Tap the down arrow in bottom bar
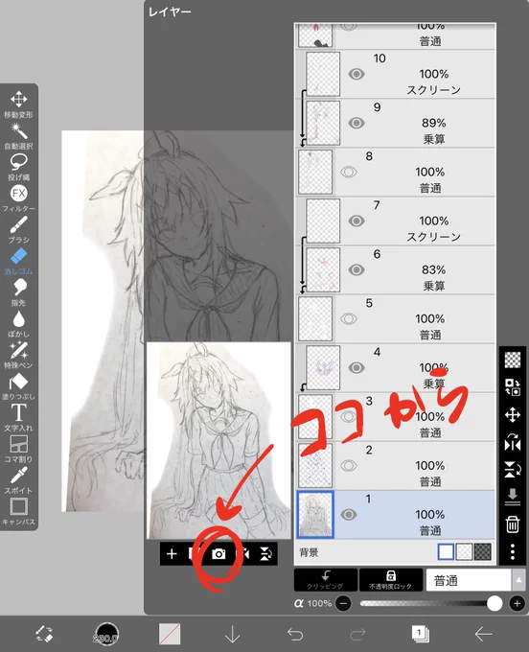 coord(232,634)
